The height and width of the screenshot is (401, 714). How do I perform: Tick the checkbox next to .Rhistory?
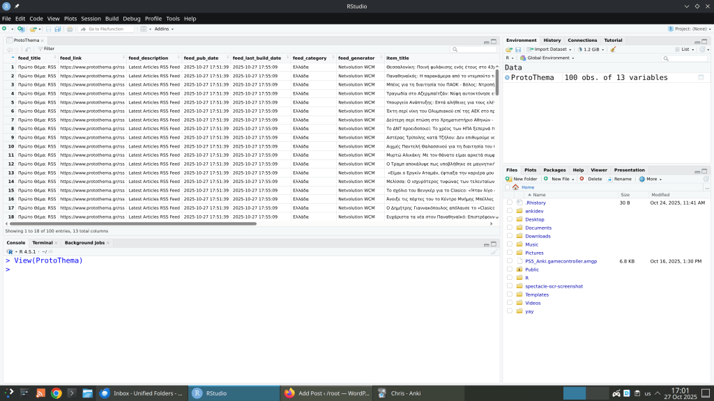(510, 203)
